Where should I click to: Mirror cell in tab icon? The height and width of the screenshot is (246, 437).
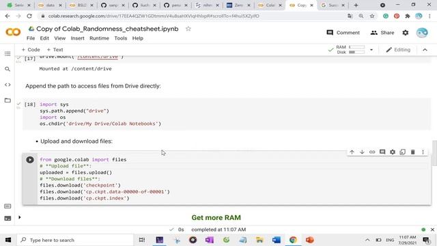coord(402,152)
